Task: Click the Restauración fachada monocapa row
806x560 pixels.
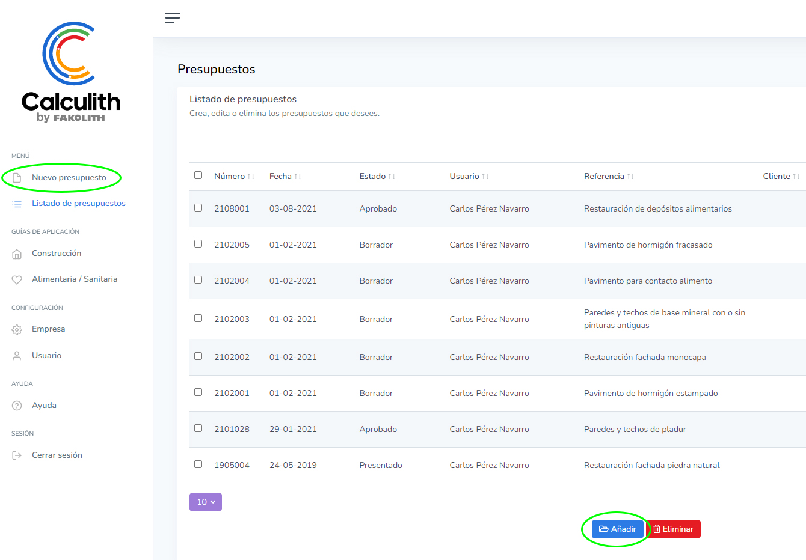Action: 644,357
